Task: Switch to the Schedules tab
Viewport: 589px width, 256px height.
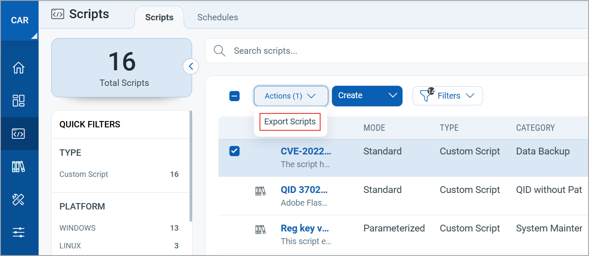Action: point(218,17)
